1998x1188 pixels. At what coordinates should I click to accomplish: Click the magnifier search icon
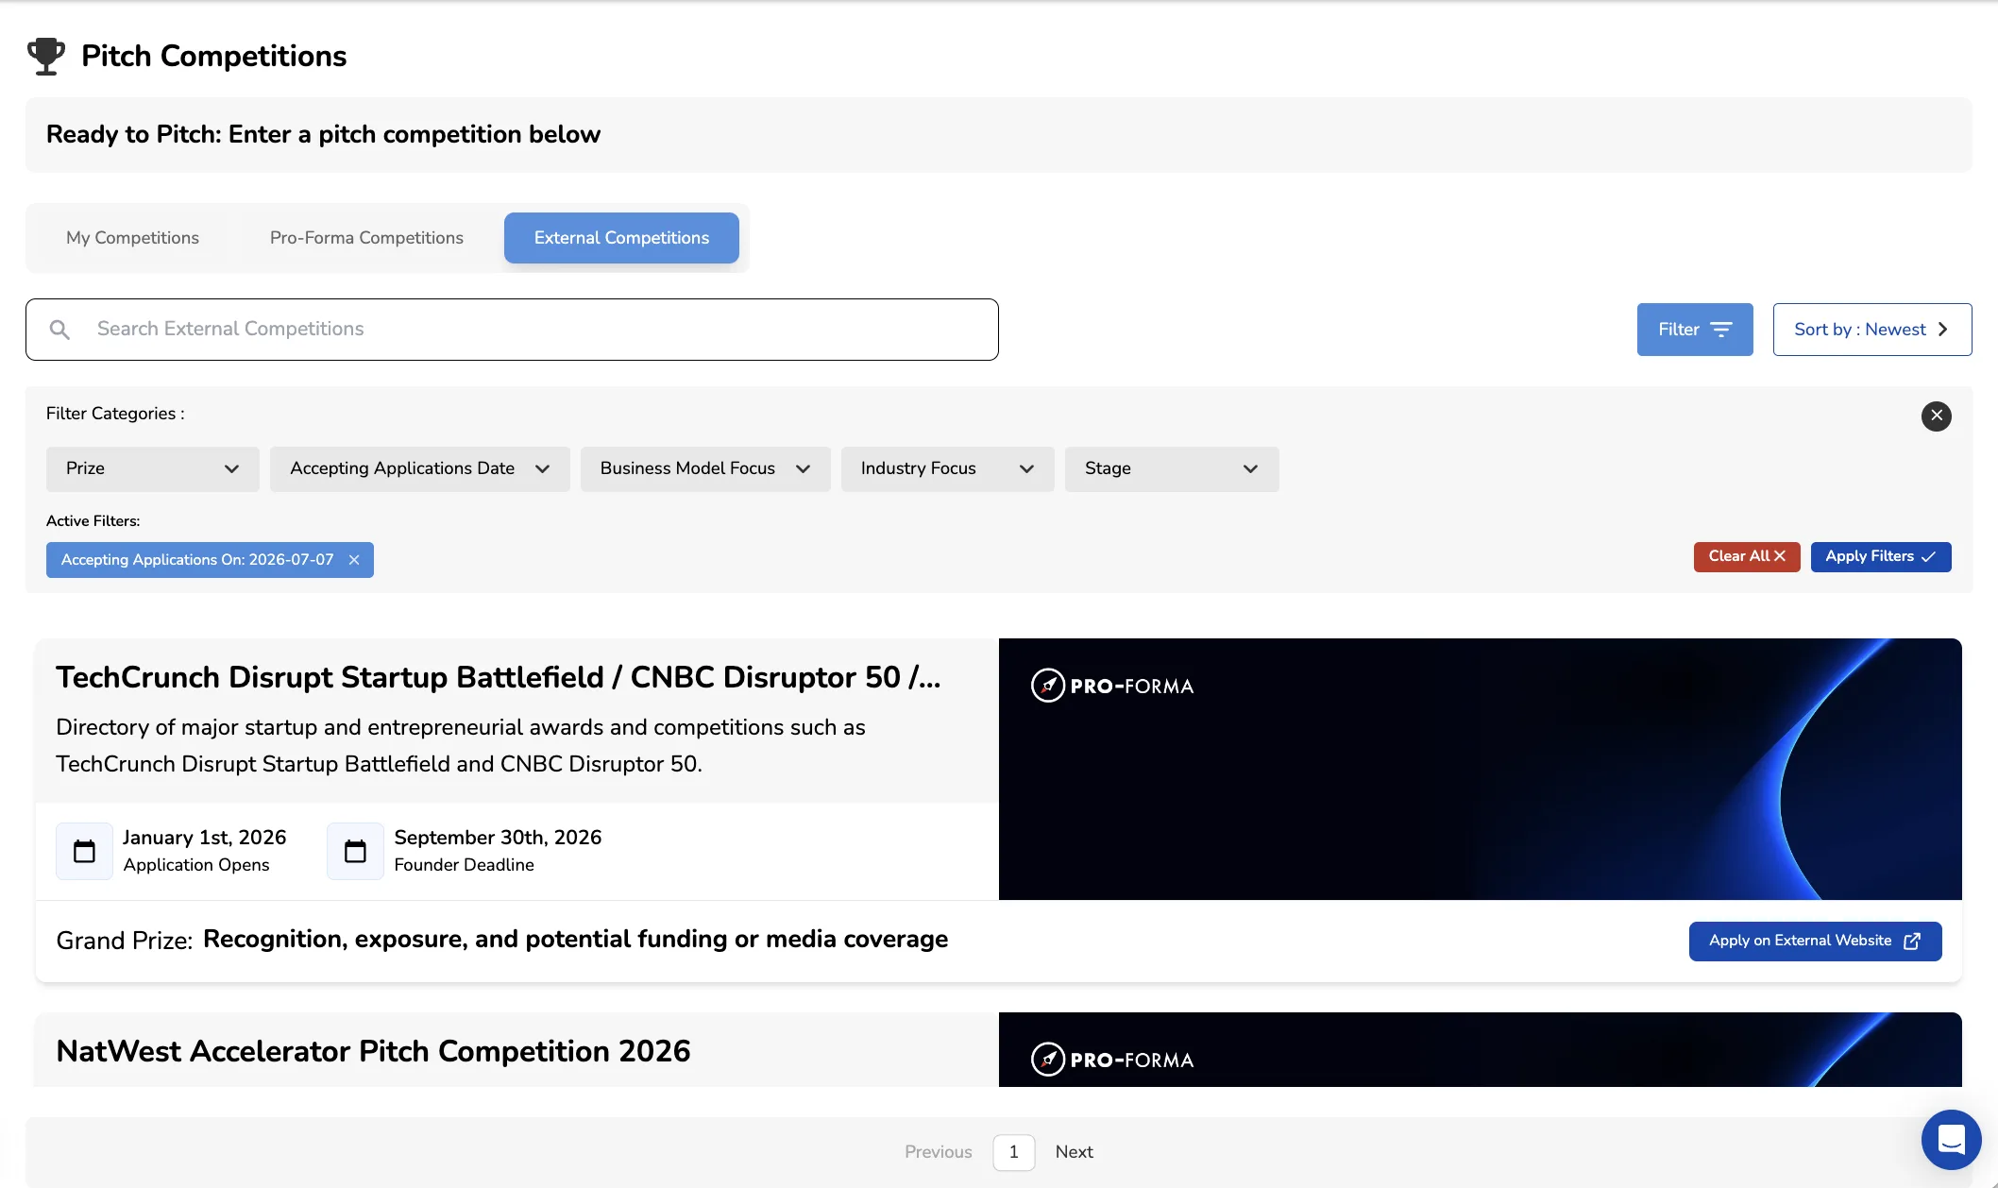[59, 330]
